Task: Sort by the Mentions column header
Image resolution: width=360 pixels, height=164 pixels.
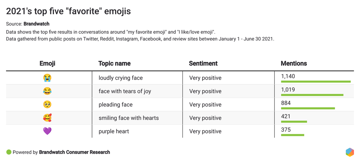Action: point(294,64)
